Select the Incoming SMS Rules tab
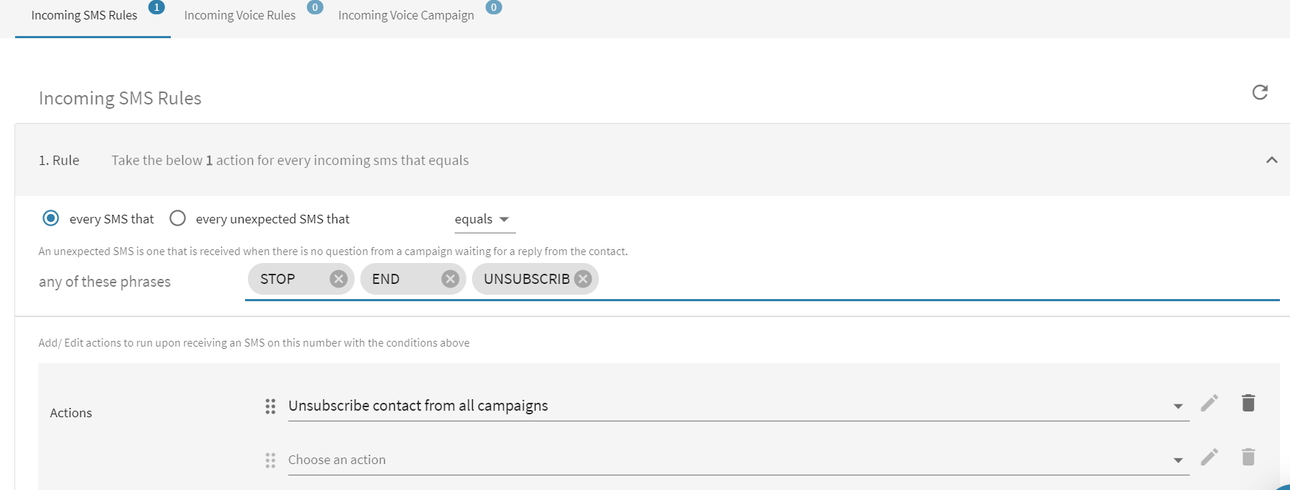 coord(84,15)
